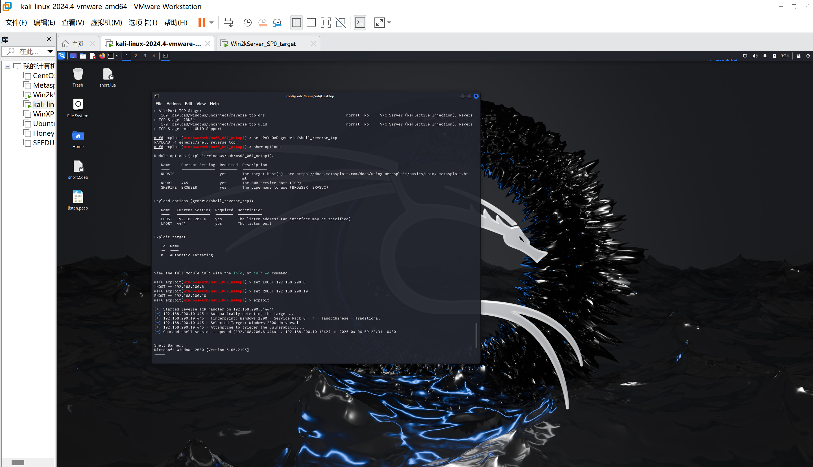
Task: Toggle the library sidebar view button
Action: [296, 23]
